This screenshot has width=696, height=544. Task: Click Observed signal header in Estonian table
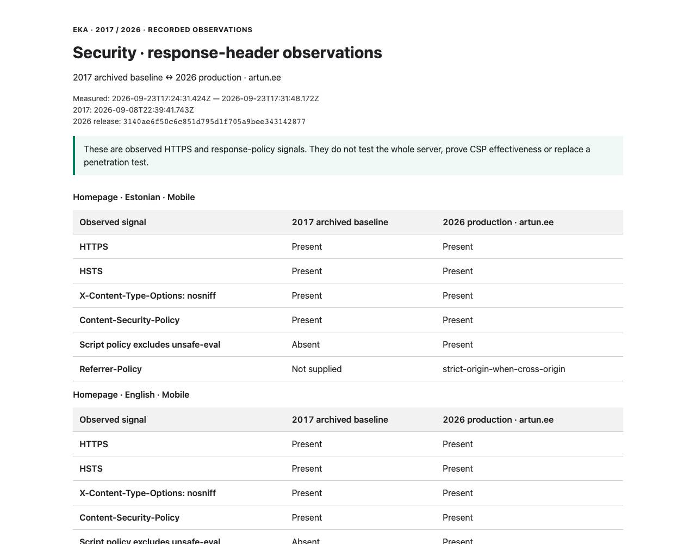point(113,222)
